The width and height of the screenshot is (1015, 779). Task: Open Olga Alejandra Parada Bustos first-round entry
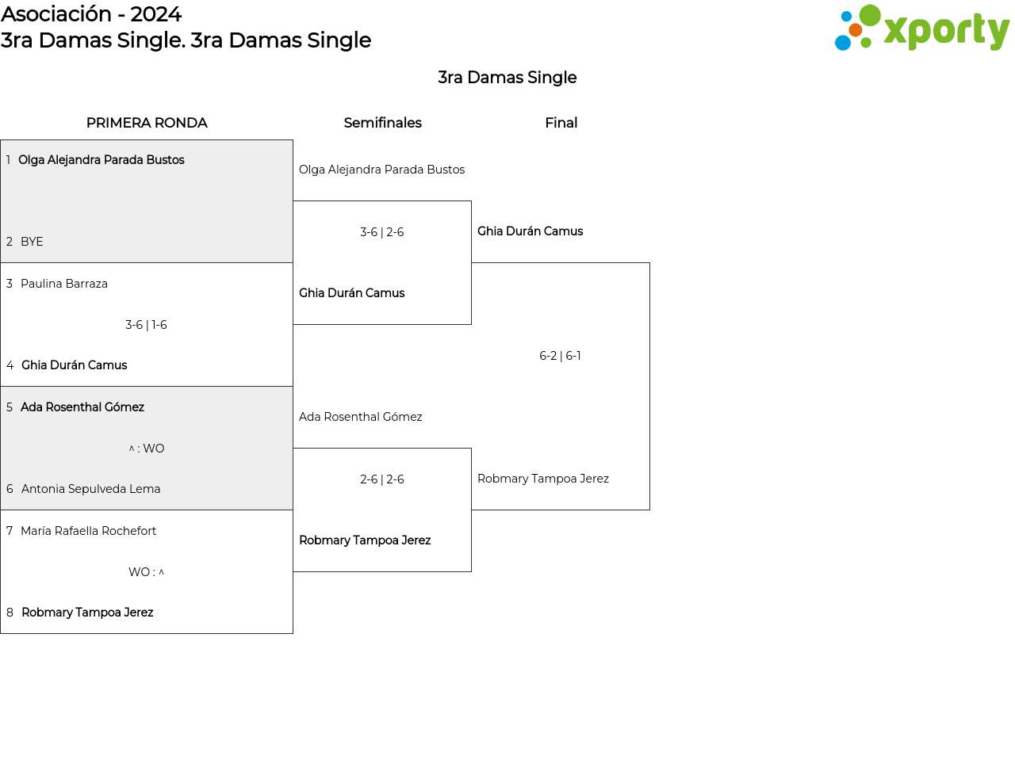101,160
